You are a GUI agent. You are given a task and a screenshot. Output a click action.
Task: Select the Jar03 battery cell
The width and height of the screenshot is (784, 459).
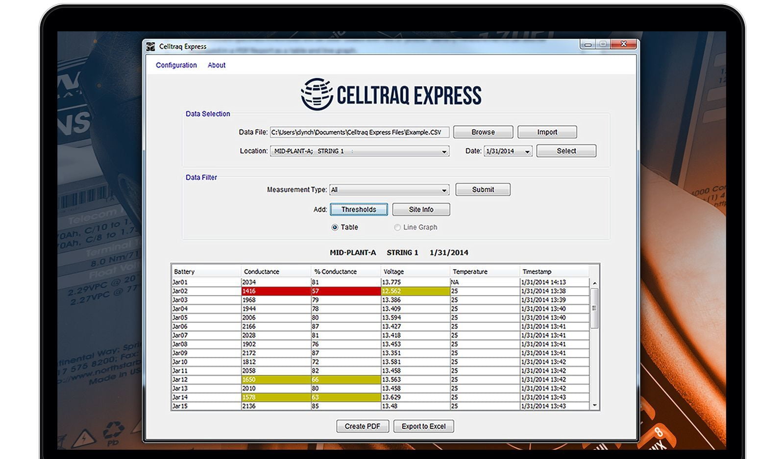206,300
